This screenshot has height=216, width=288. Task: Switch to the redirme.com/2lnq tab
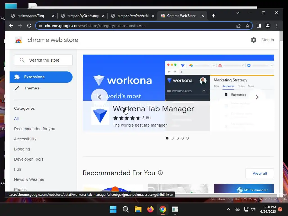click(30, 16)
